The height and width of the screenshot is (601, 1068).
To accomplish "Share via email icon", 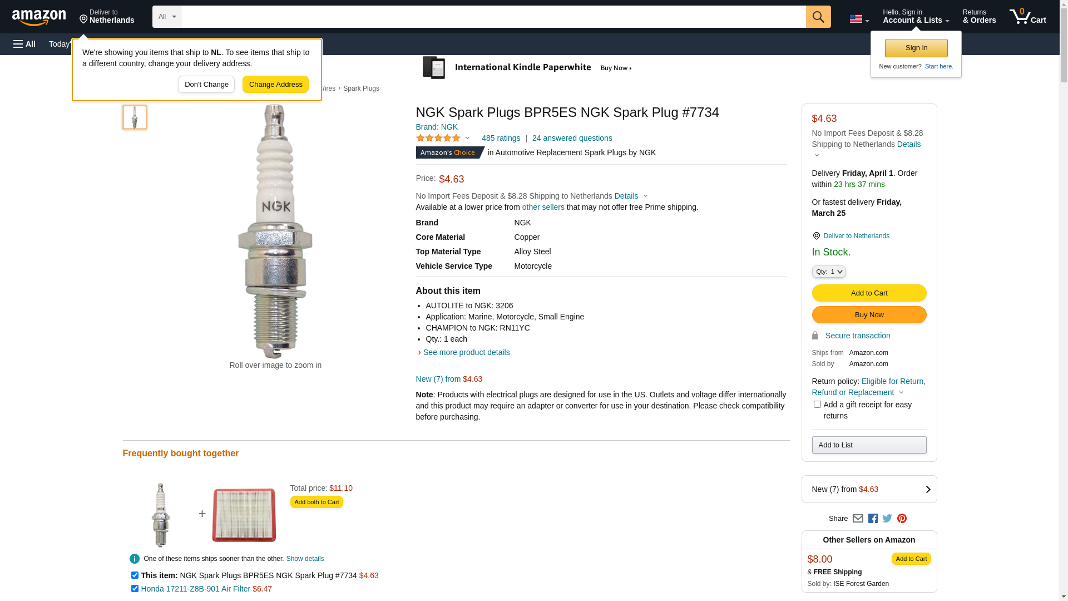I will click(x=858, y=519).
